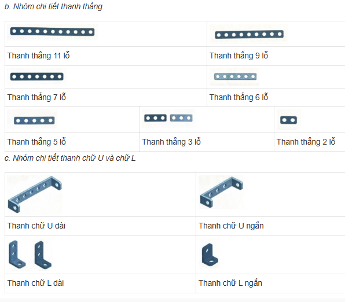The image size is (345, 302).
Task: Click the 11-hole straight bar image
Action: 52,32
